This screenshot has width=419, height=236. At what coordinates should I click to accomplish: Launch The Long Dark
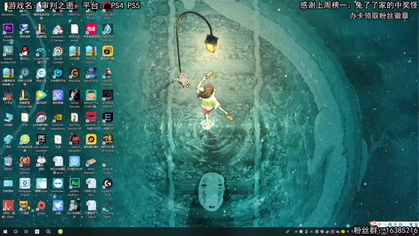coord(107,206)
